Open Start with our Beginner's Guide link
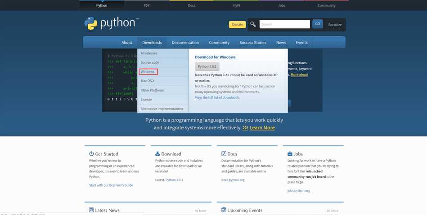 pyautogui.click(x=111, y=185)
